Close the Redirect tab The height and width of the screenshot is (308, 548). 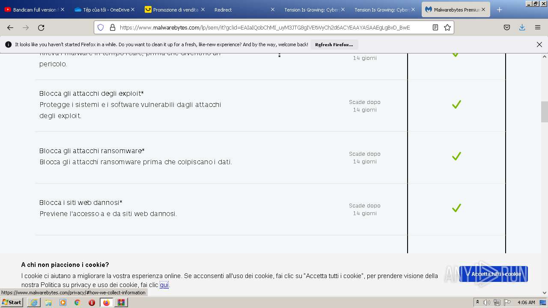point(273,9)
